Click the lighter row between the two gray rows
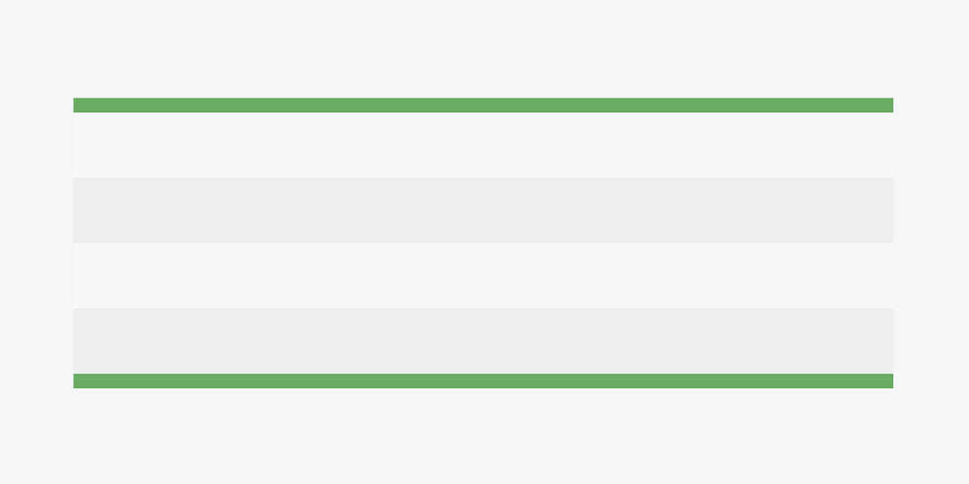 point(483,276)
